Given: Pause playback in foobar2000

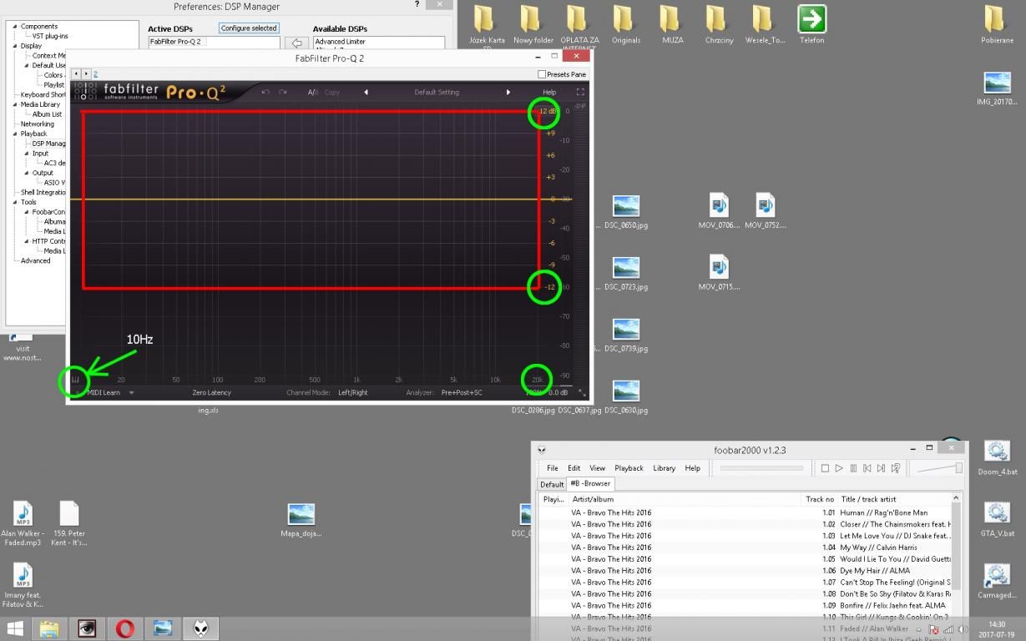Looking at the screenshot, I should click(853, 468).
